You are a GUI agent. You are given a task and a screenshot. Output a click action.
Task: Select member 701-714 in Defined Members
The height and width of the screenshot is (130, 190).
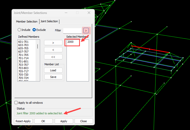tap(23, 58)
